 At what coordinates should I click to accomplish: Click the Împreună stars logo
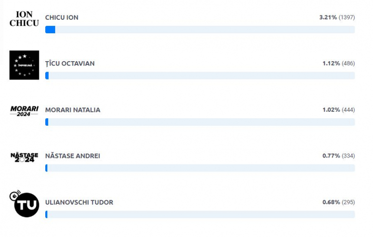pyautogui.click(x=24, y=65)
